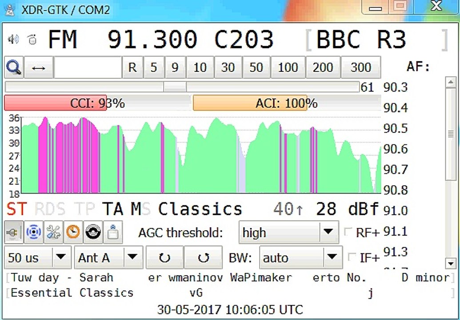460x320 pixels.
Task: Click the AF list scrollbar thumb
Action: tap(451, 134)
